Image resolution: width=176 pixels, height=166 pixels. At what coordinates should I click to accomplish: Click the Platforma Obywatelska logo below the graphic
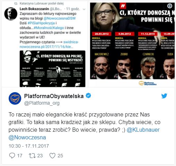[x=148, y=83]
